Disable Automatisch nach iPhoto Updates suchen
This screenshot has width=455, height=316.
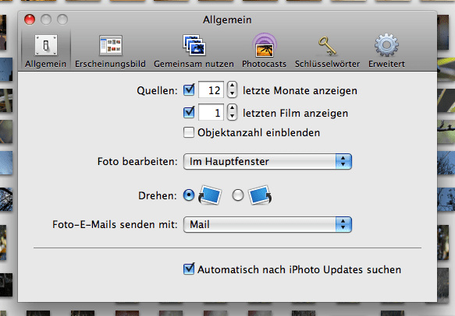point(189,269)
